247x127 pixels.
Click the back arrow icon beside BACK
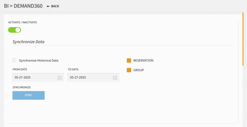[x=48, y=6]
